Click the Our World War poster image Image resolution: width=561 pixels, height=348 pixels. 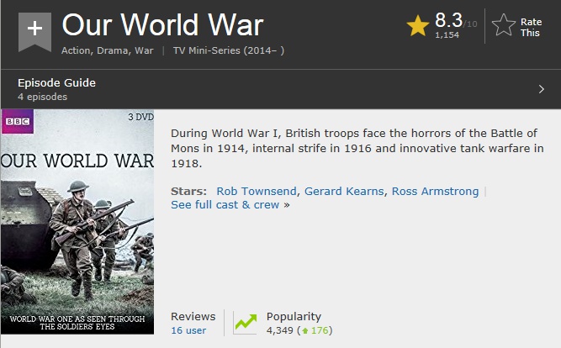[x=77, y=222]
